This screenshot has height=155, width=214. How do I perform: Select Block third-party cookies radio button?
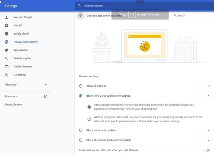[x=81, y=130]
